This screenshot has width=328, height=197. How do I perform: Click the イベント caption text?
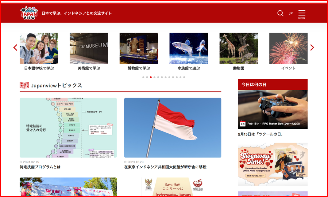pos(288,68)
